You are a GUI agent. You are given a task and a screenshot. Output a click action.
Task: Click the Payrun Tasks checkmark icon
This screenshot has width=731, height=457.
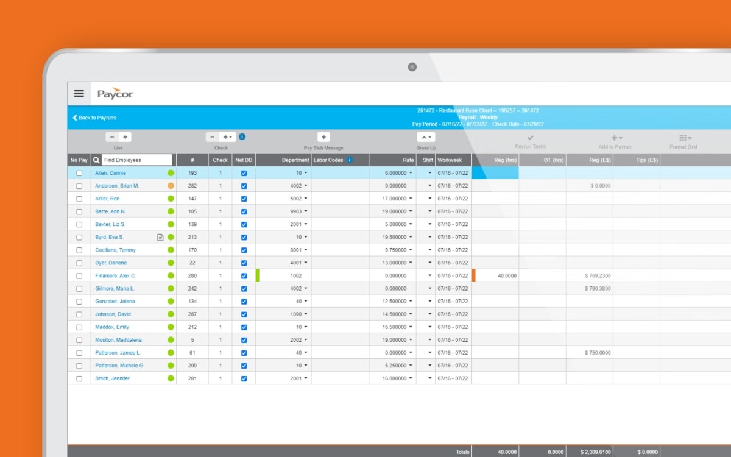(x=529, y=138)
